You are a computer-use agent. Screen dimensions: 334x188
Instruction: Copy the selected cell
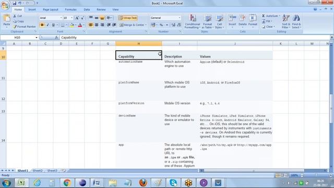pos(18,21)
